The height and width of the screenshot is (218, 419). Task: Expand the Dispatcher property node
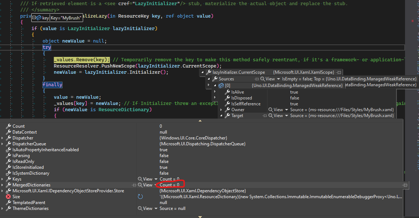tap(3, 138)
